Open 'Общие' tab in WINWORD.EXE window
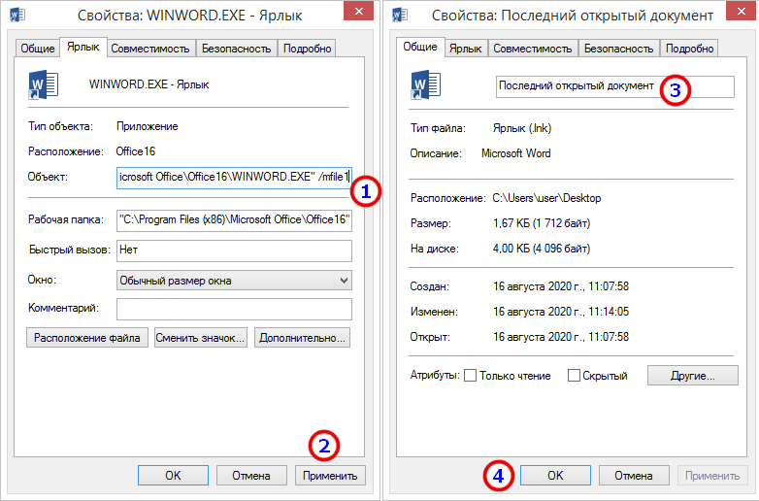 tap(37, 49)
